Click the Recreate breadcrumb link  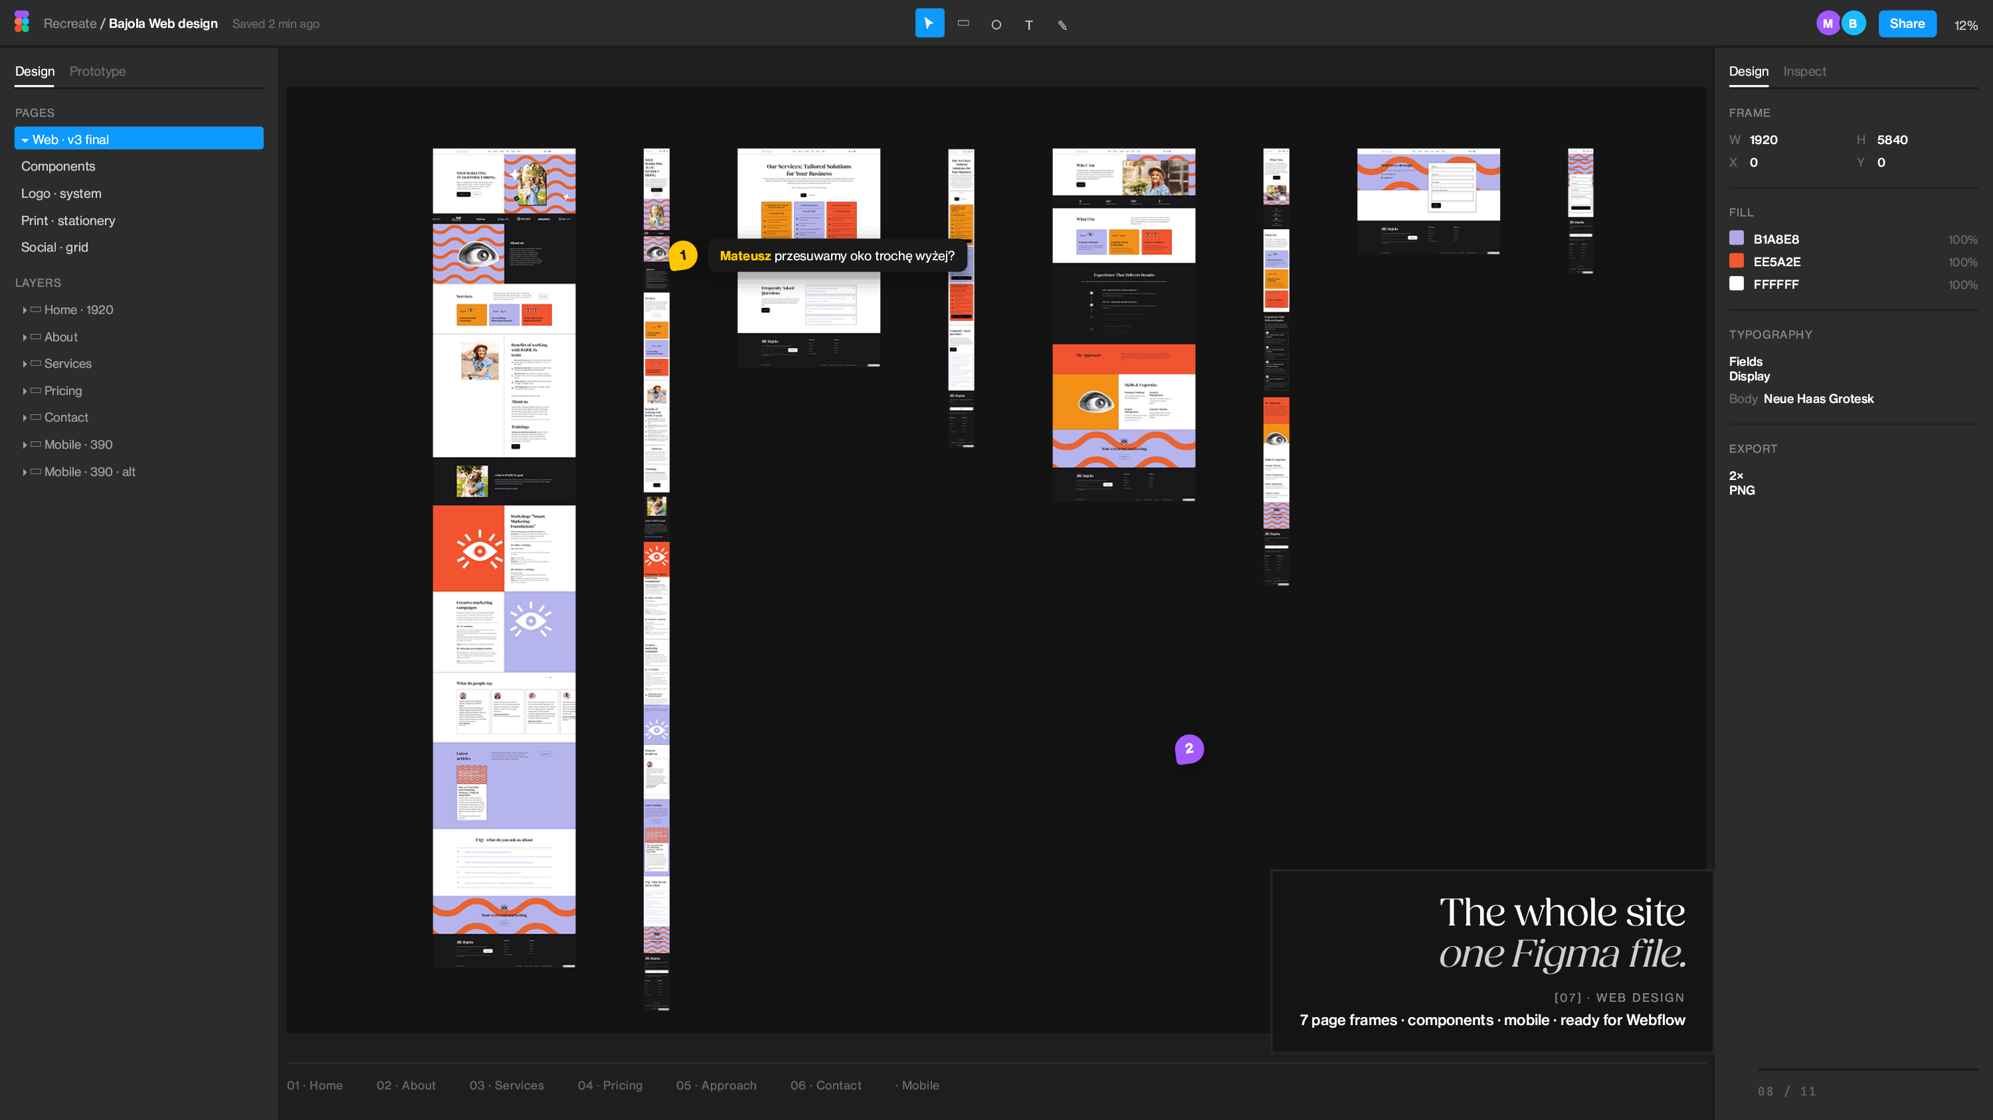click(70, 23)
